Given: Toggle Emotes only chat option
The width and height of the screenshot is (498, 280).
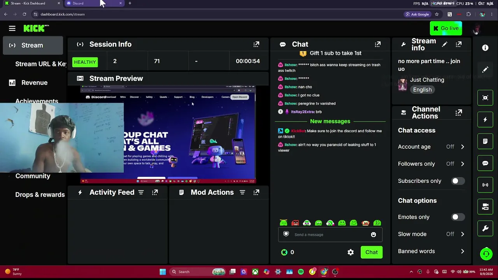Looking at the screenshot, I should point(458,217).
